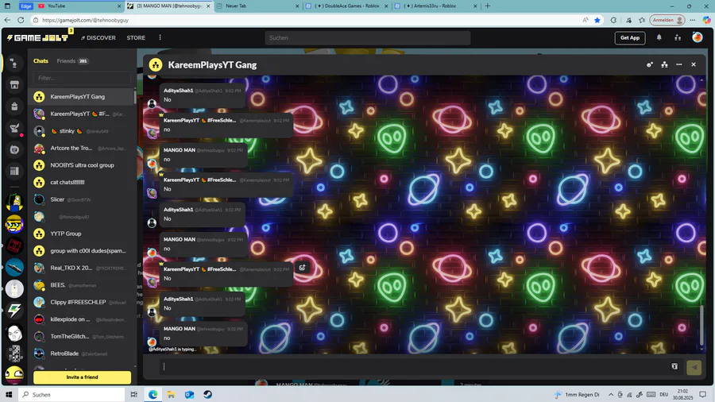715x402 pixels.
Task: Open the Real_TKD X 20... chat
Action: pyautogui.click(x=82, y=268)
